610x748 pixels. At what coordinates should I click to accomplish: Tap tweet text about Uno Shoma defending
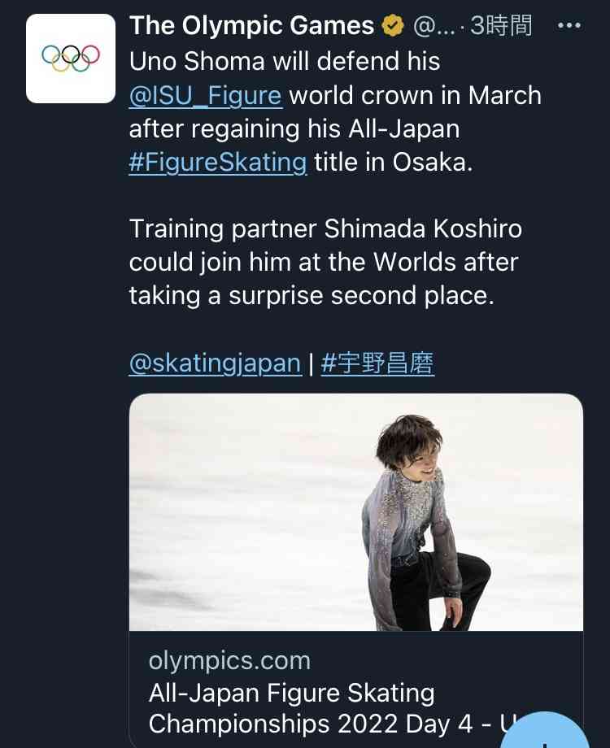tap(336, 111)
